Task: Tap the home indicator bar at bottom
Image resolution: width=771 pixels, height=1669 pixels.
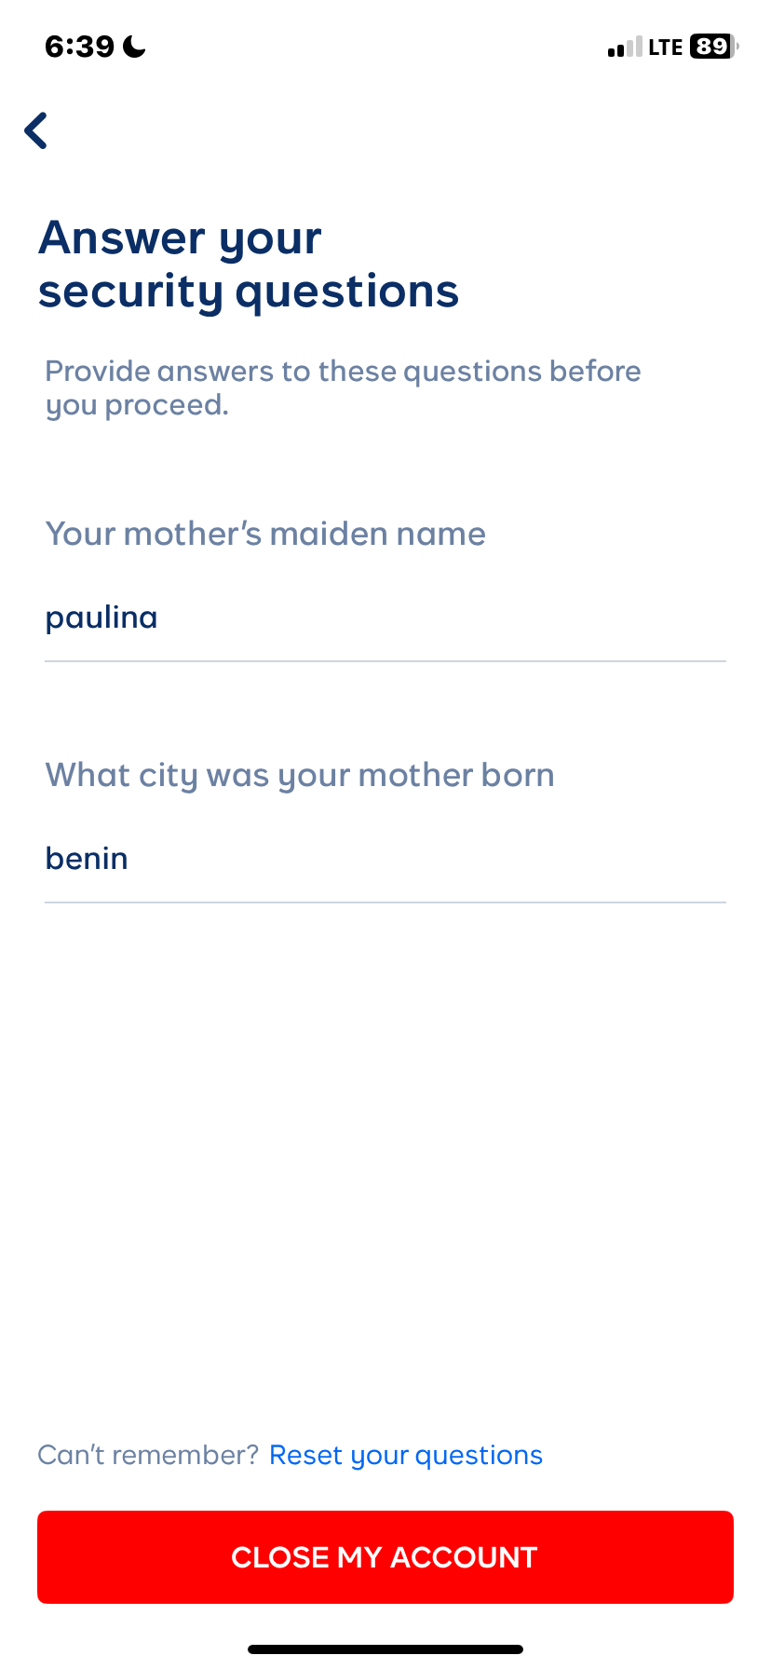Action: click(385, 1649)
